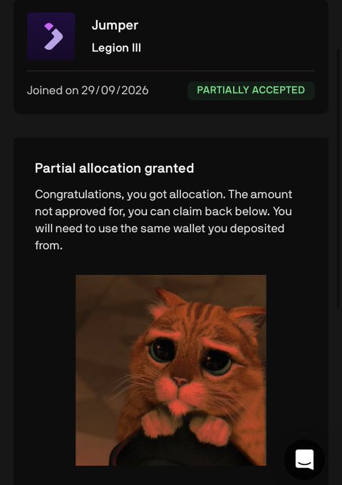
Task: Click the PARTIALLY ACCEPTED status badge
Action: 251,90
